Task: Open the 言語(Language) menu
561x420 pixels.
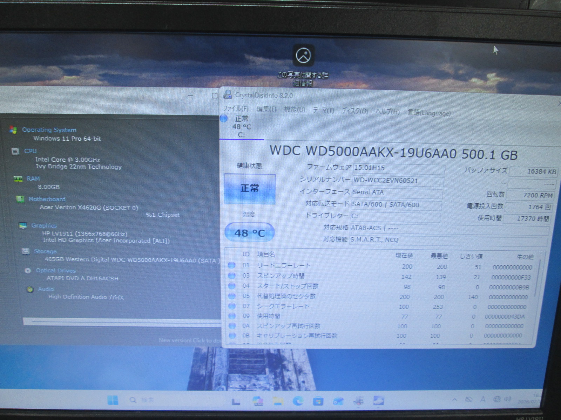Action: coord(429,113)
